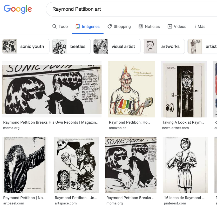The width and height of the screenshot is (217, 207).
Task: Click moma.org source under first image
Action: (x=11, y=128)
